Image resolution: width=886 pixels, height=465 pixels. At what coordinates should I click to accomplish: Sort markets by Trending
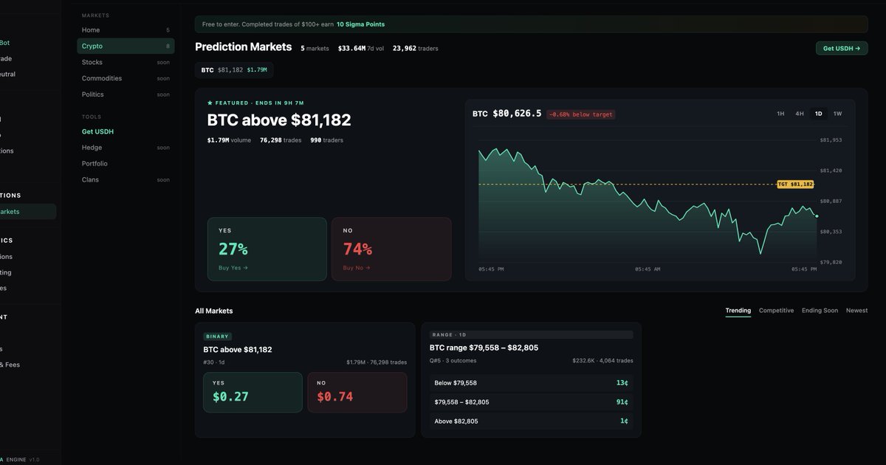[738, 311]
